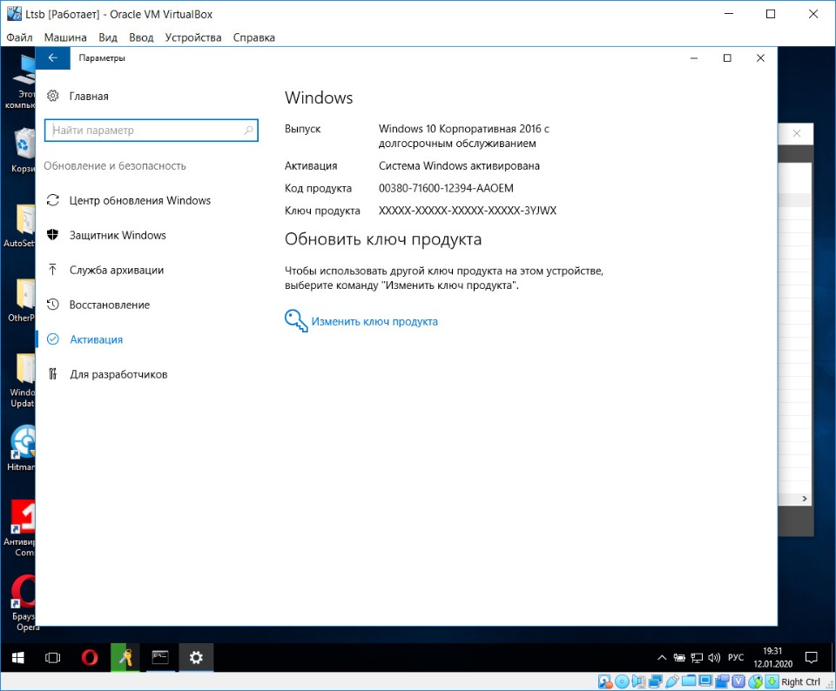Select the Hitman desktop shortcut
This screenshot has width=836, height=691.
(x=21, y=448)
